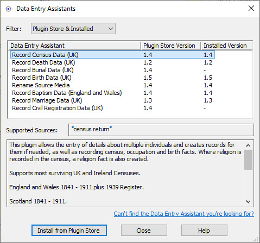260x243 pixels.
Task: Click the Data Entry Assistants title icon
Action: pyautogui.click(x=9, y=9)
